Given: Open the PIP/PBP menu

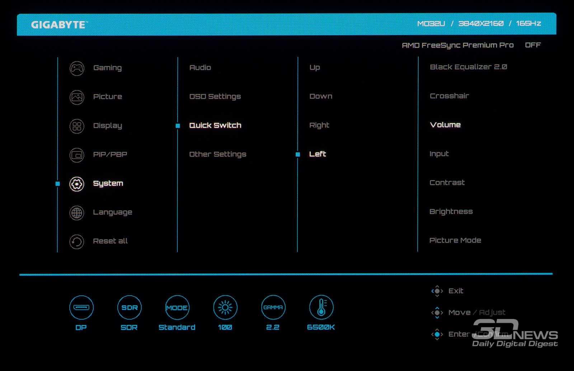Looking at the screenshot, I should click(x=110, y=154).
